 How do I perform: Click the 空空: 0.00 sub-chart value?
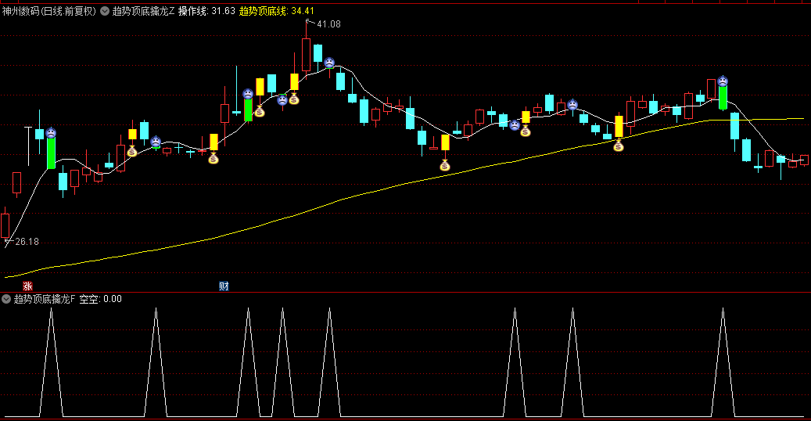(100, 299)
